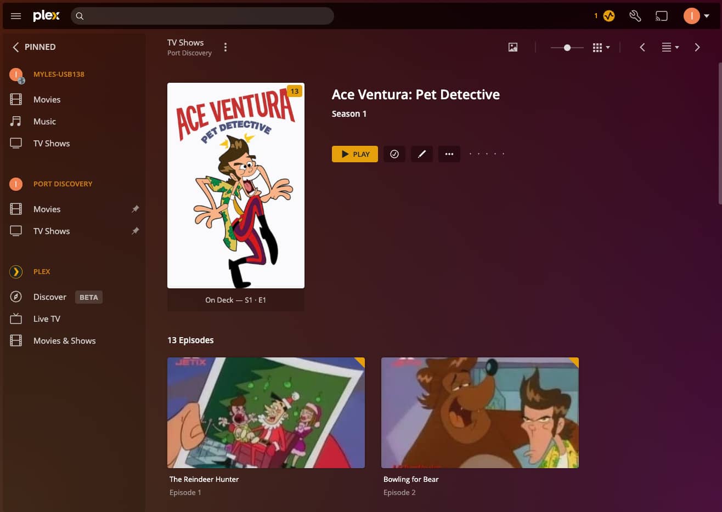Click the music note icon
722x512 pixels.
pyautogui.click(x=16, y=121)
